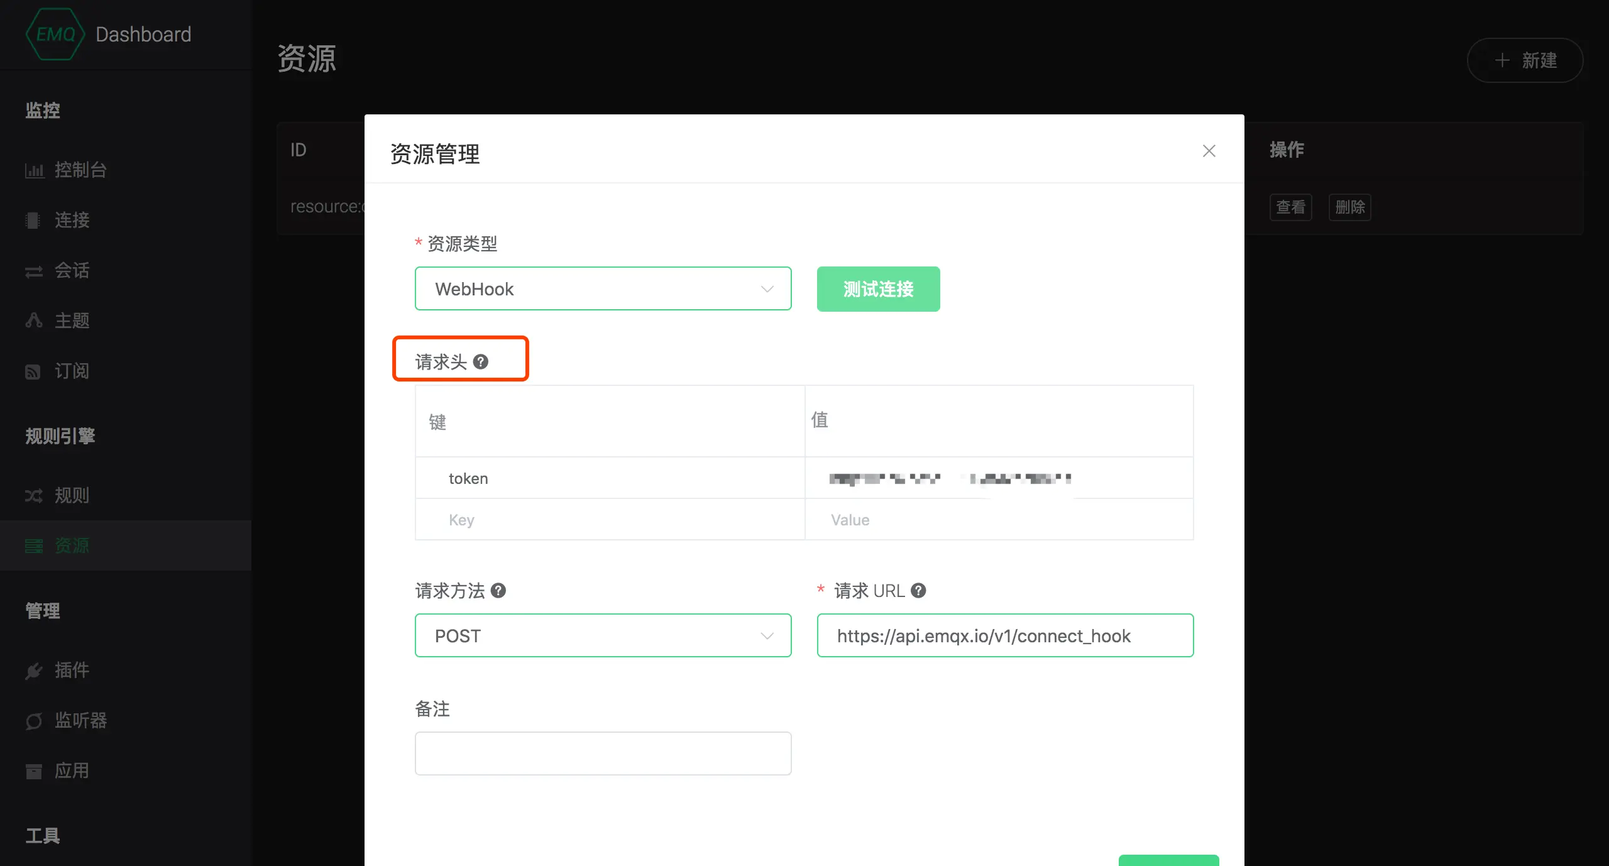The height and width of the screenshot is (866, 1609).
Task: Click the EMQ logo in the sidebar
Action: point(55,34)
